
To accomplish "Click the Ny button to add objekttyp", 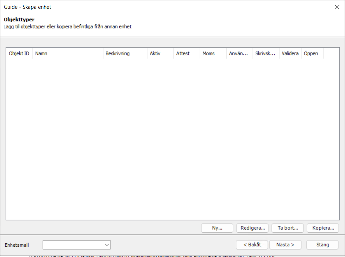I will (x=217, y=228).
